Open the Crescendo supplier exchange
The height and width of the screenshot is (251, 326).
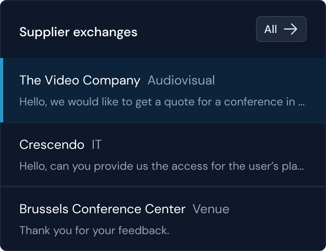52,144
